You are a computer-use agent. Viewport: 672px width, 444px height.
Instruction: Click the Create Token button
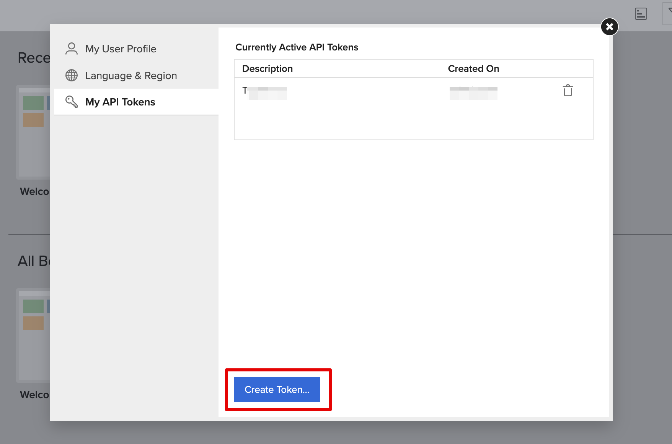pyautogui.click(x=277, y=389)
